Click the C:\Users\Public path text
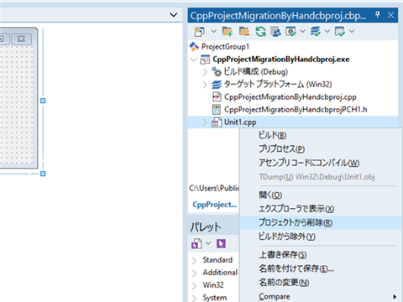 [214, 188]
